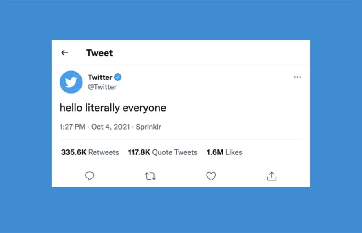Click the back arrow icon
Screen dimensions: 362x233
[64, 53]
